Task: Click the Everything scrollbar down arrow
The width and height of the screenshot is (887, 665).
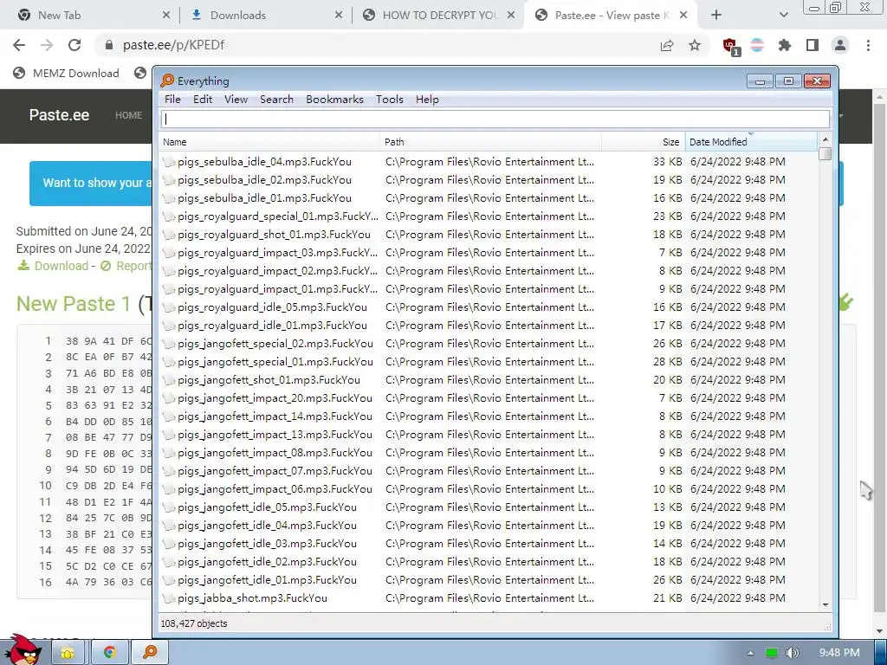Action: click(x=825, y=605)
